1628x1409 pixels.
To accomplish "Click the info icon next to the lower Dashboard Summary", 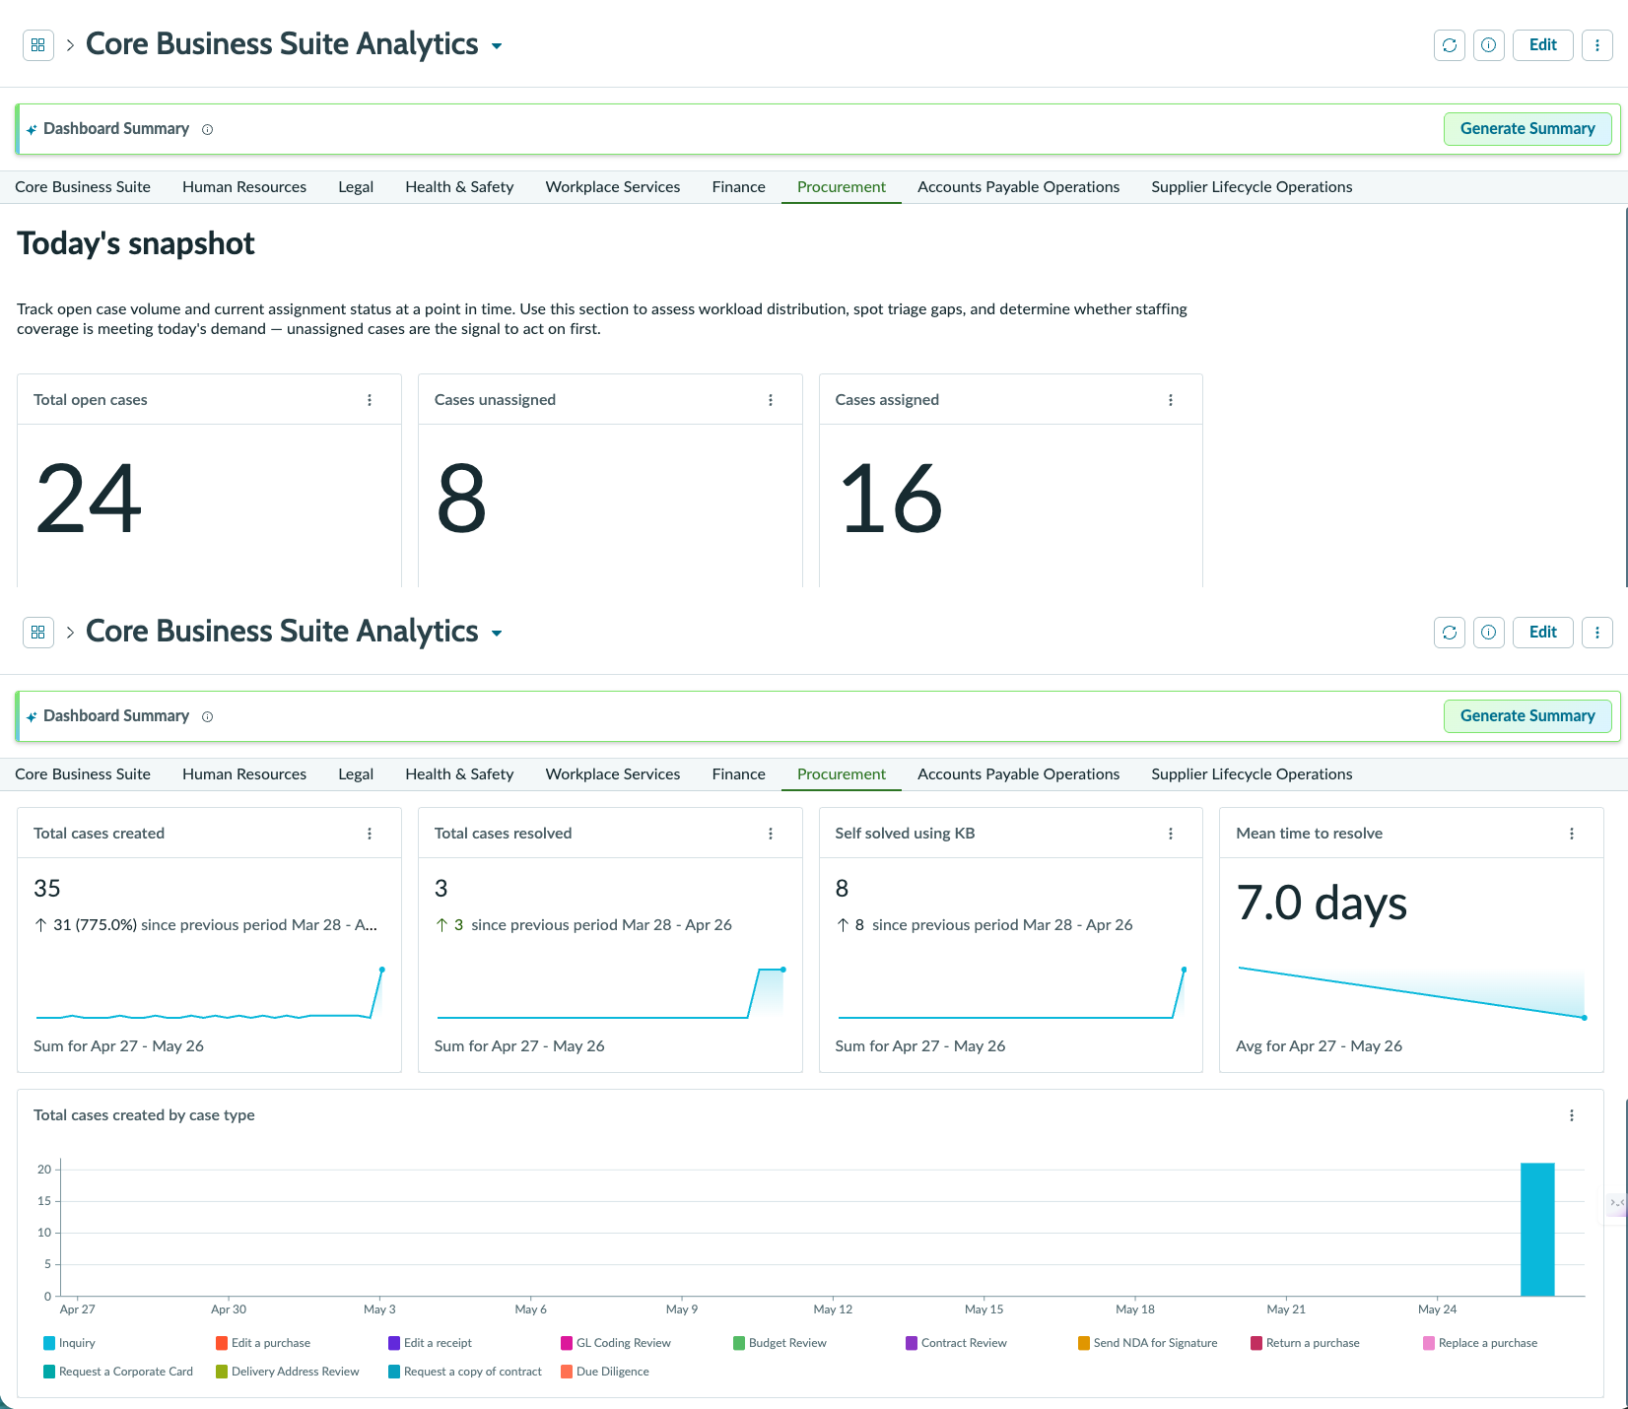I will (207, 716).
